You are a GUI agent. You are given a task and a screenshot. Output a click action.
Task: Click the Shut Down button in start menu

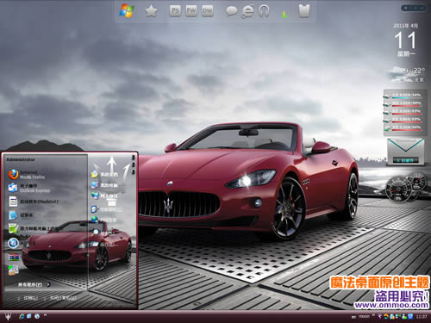[60, 298]
